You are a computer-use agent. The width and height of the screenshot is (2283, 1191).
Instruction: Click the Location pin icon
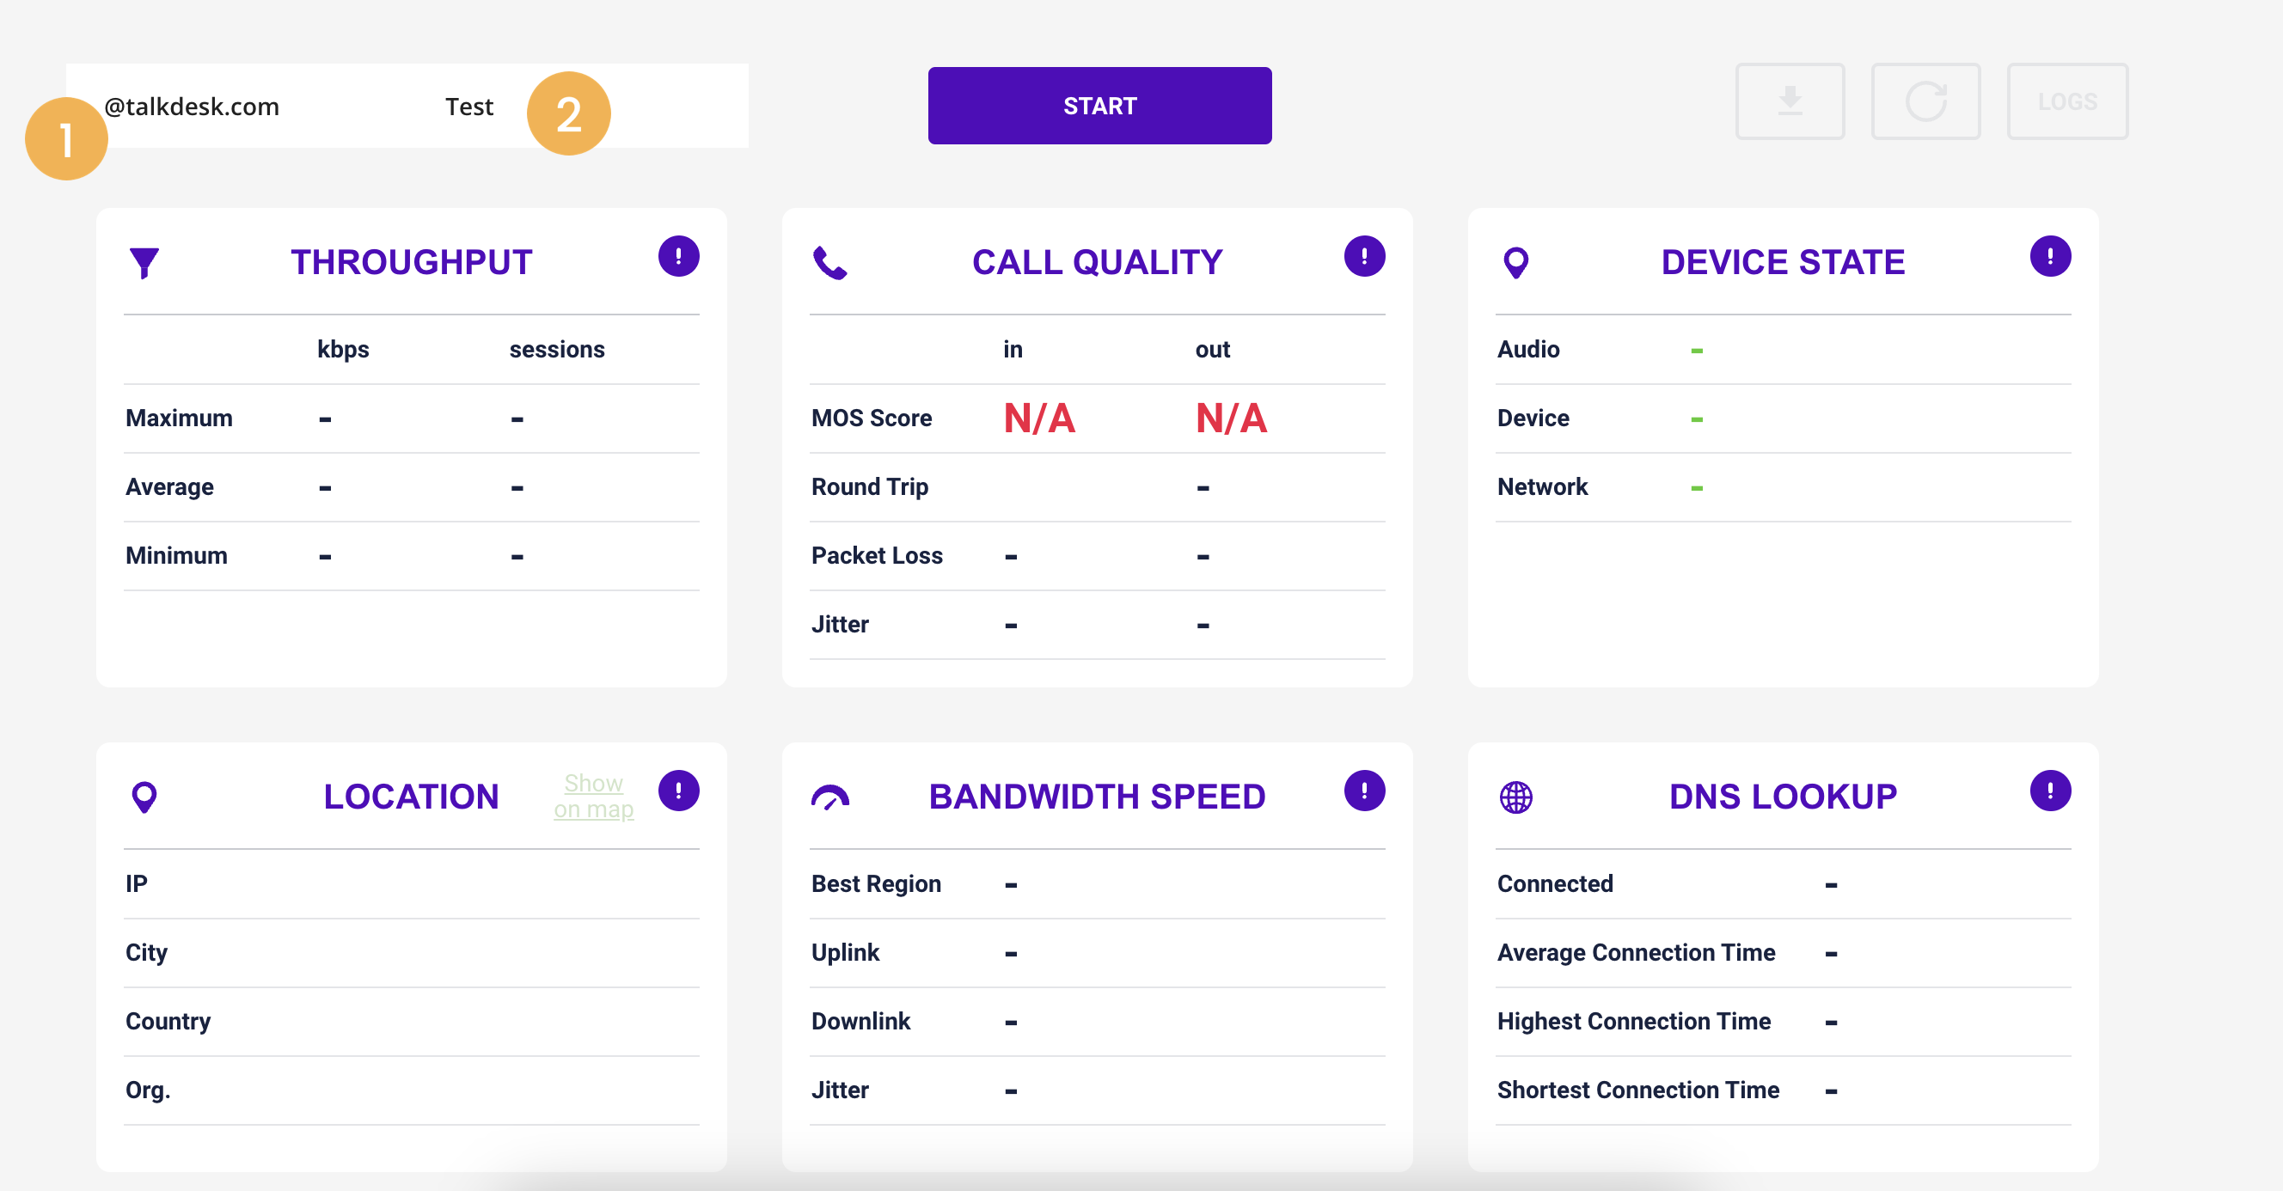pyautogui.click(x=144, y=797)
